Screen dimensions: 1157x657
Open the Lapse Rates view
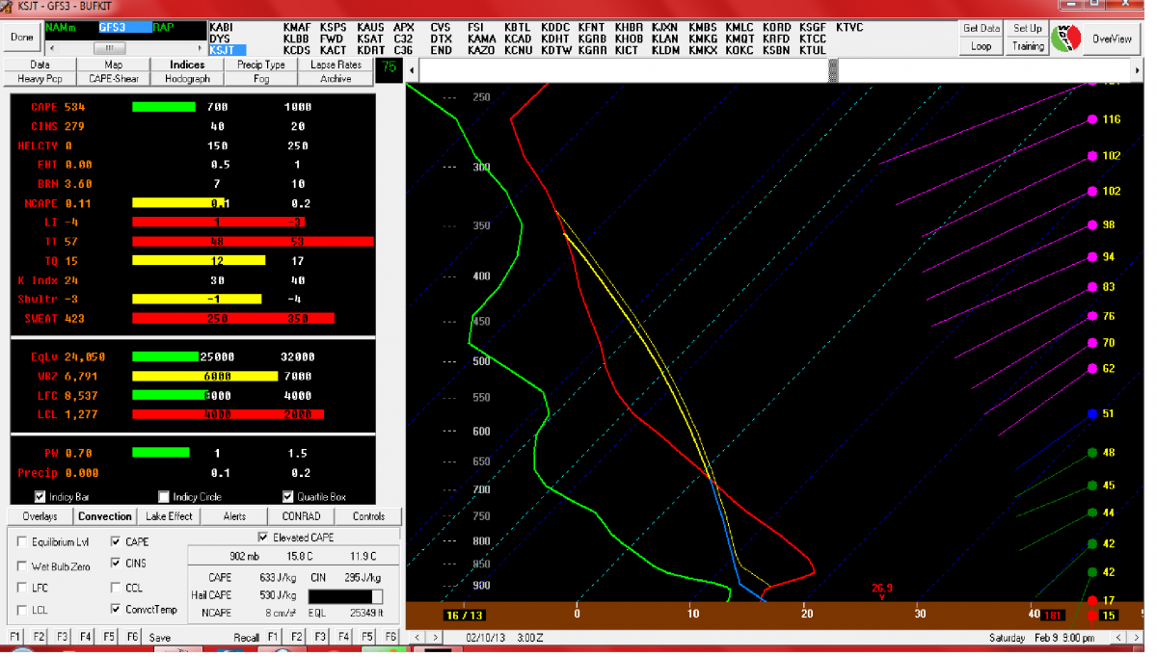[x=336, y=65]
